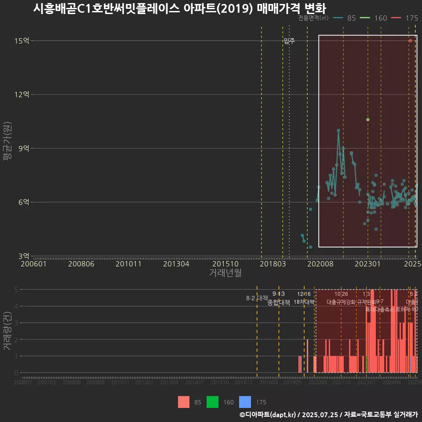Click the 특례대출축소 annotation text

click(x=379, y=309)
